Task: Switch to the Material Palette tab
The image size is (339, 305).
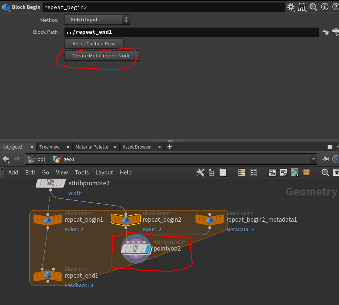Action: click(92, 147)
